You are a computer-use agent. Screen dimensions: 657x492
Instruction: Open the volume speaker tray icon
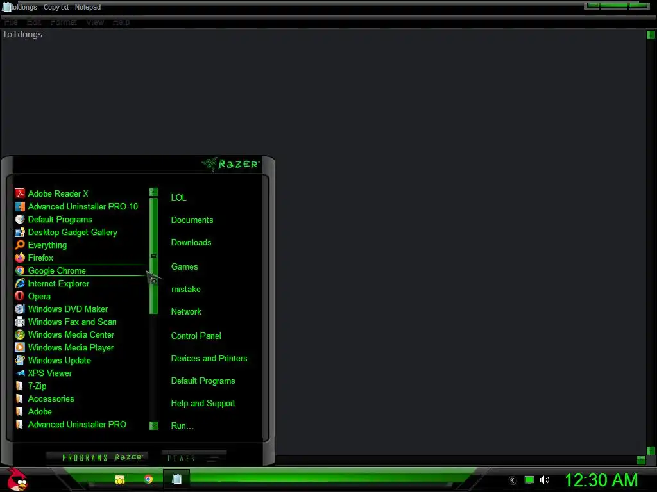pos(544,480)
